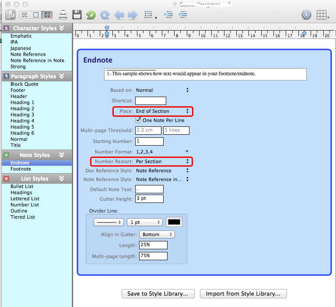Click the Starting Number input field
336x307 pixels.
(149, 141)
